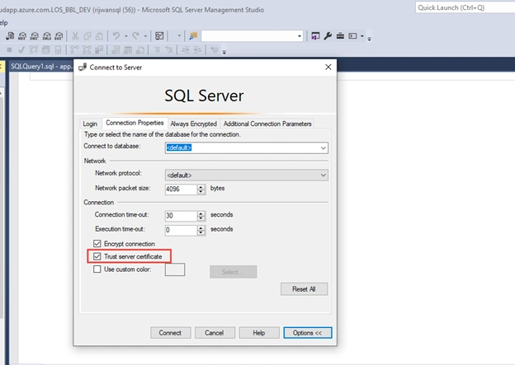Open the solution configuration dropdown arrow
Viewport: 515px width, 365px height.
tap(179, 35)
